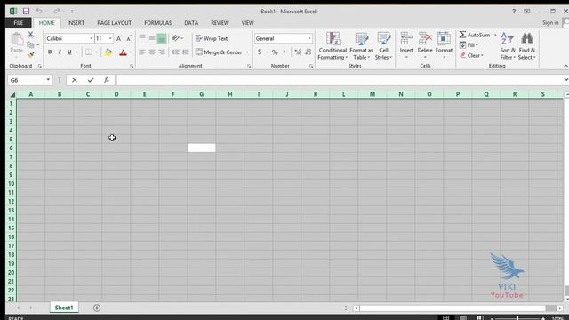569x320 pixels.
Task: Open Font group dialog launcher
Action: pyautogui.click(x=132, y=66)
